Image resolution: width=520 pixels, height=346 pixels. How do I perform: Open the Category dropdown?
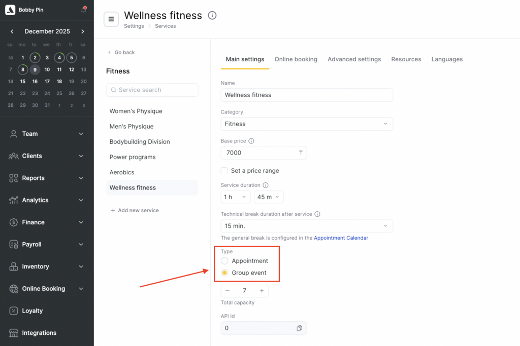click(307, 124)
